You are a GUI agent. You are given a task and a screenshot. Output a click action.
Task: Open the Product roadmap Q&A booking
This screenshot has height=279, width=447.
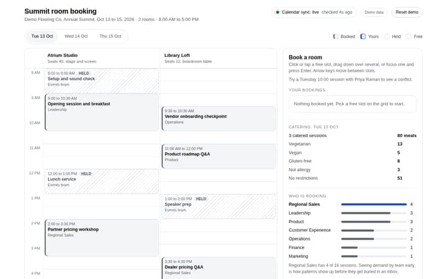pos(219,156)
